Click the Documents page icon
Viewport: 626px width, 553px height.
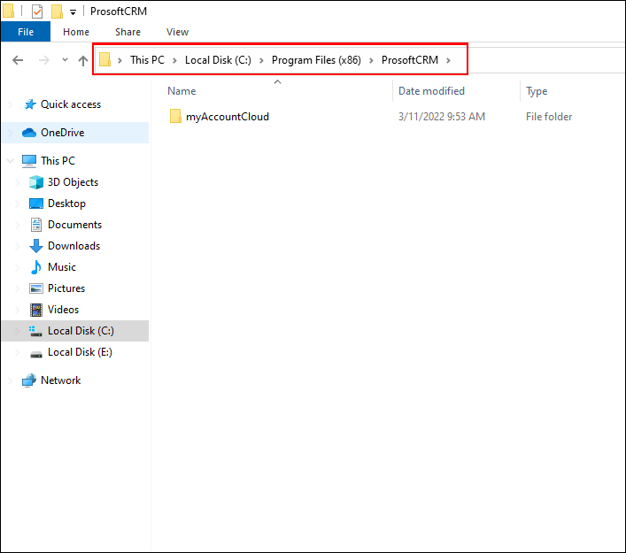pyautogui.click(x=36, y=225)
